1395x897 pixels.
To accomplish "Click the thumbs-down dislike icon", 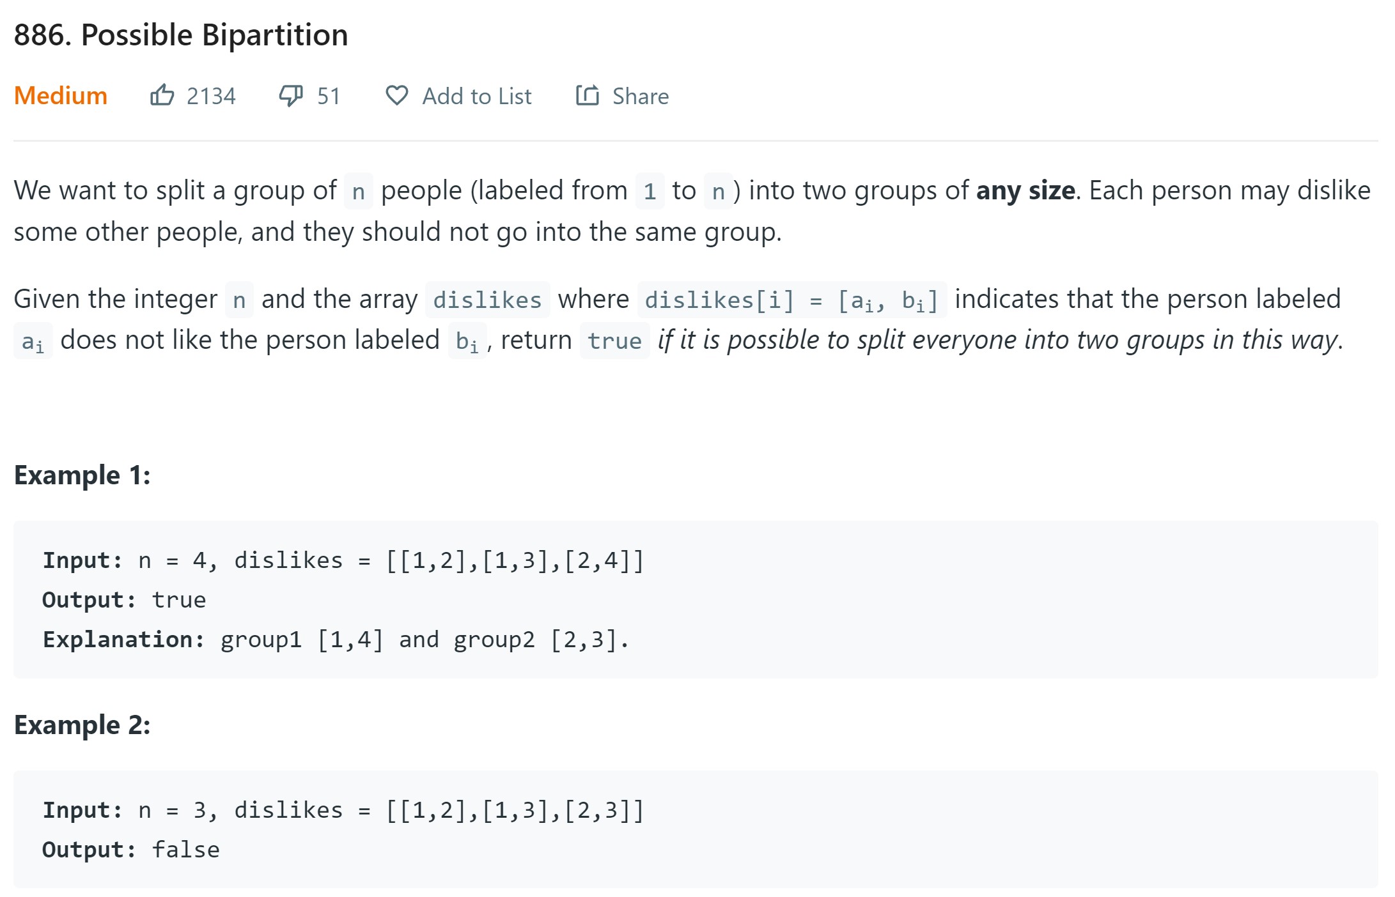I will coord(291,95).
